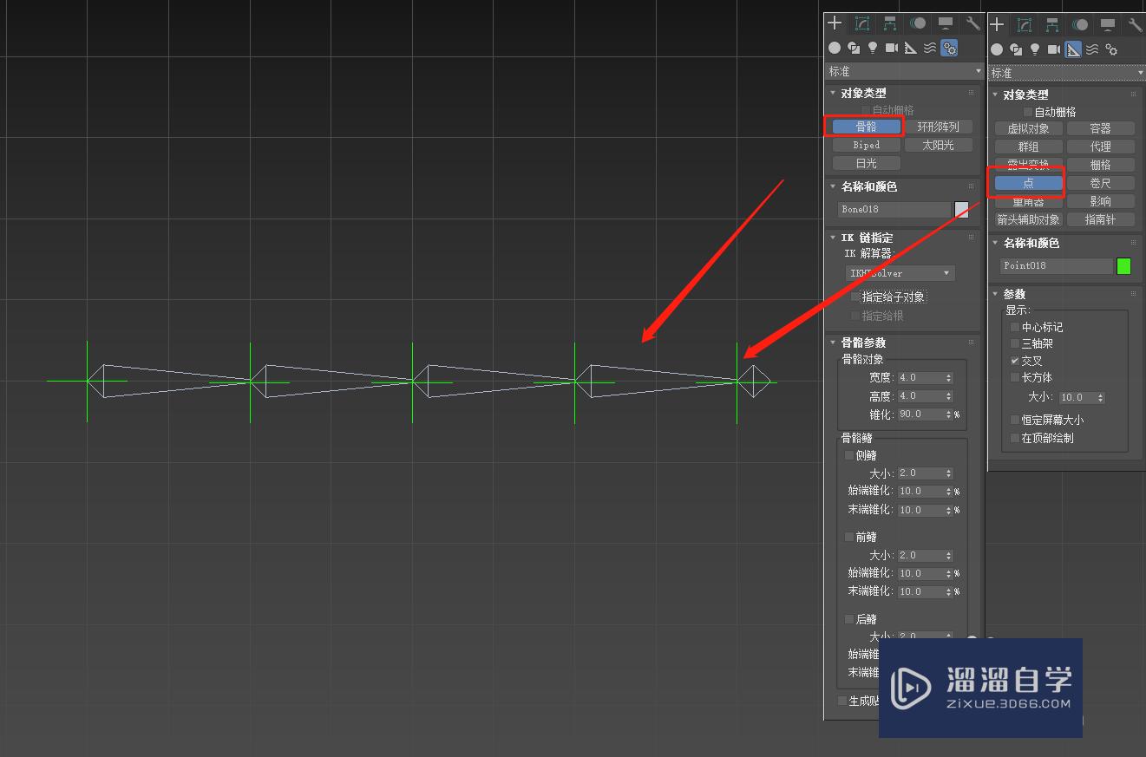Collapse the 骨骼参数 rollout
The width and height of the screenshot is (1146, 757).
(834, 343)
